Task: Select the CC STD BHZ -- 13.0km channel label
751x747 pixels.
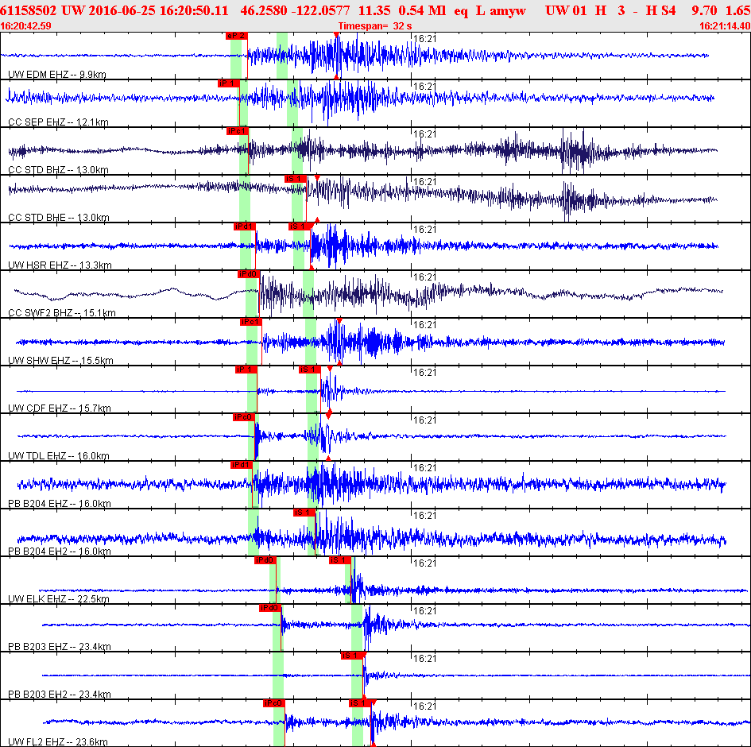Action: tap(58, 169)
